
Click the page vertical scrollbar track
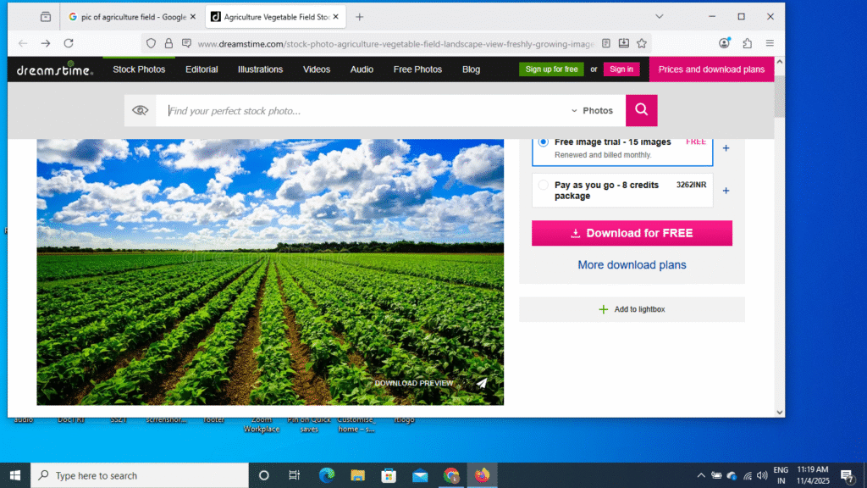point(780,254)
